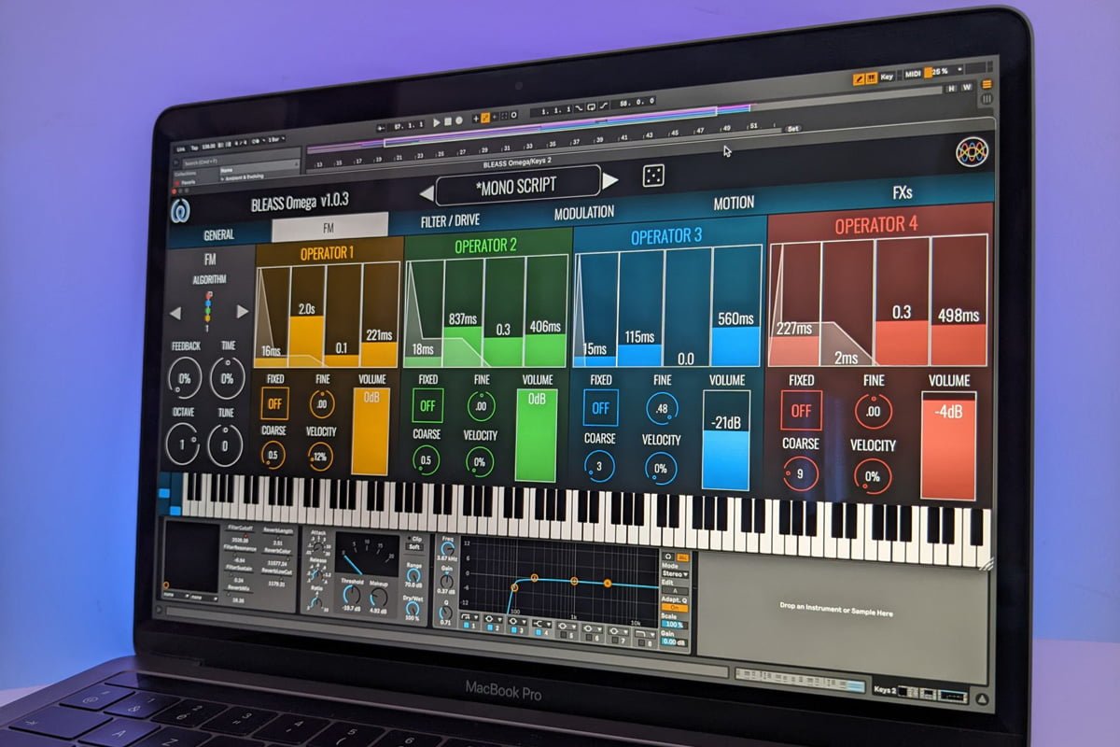The image size is (1120, 747).
Task: Select next FM algorithm arrow
Action: (x=243, y=311)
